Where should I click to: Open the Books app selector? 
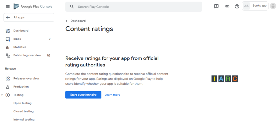tap(255, 6)
